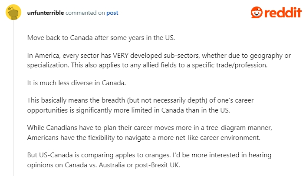
Task: Click the line starting 'This basically means the breadth'
Action: pyautogui.click(x=140, y=100)
